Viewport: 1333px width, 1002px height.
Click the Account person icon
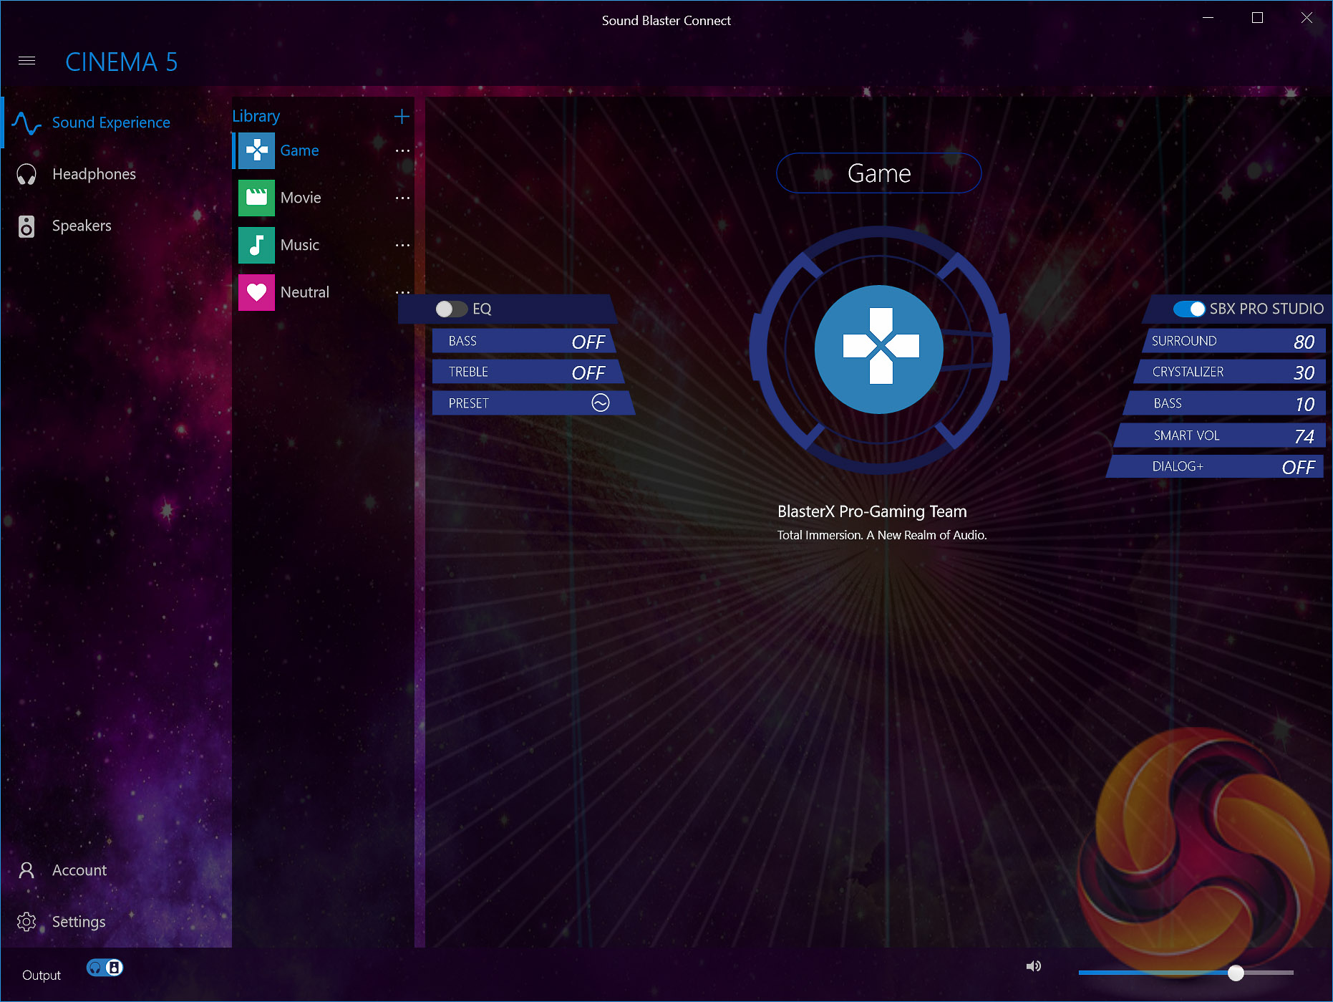tap(26, 870)
